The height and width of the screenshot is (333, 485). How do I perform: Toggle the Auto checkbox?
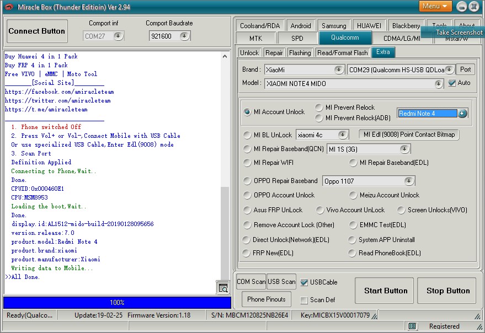coord(452,83)
